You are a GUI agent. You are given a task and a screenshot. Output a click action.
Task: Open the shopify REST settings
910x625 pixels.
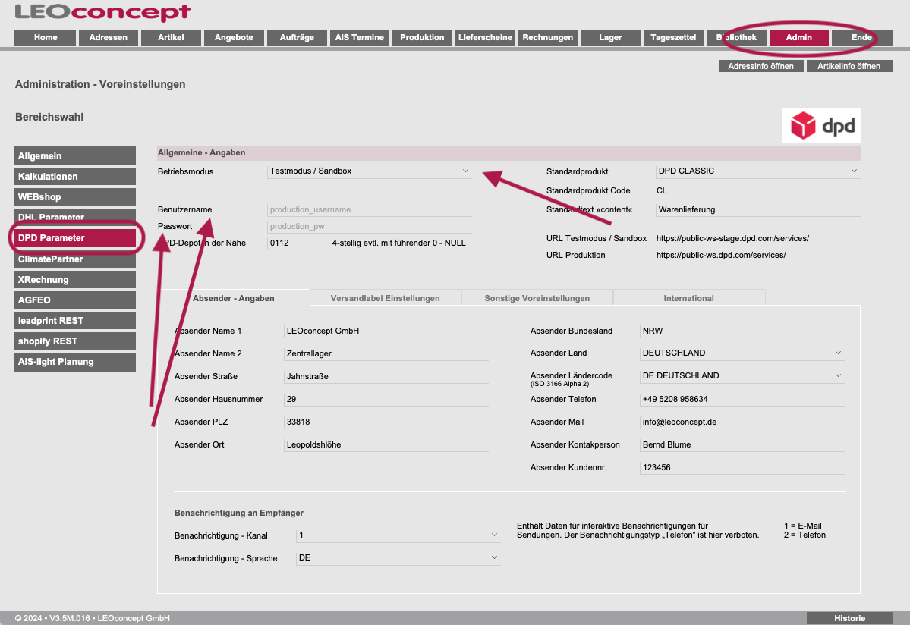[75, 341]
